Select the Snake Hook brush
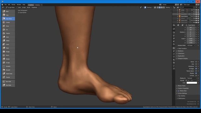Screen dimensions: 201x113 pos(8,74)
